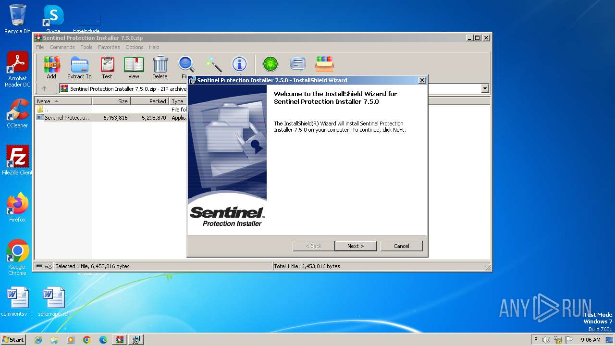
Task: Click the WinRAR address path field
Action: coord(270,88)
